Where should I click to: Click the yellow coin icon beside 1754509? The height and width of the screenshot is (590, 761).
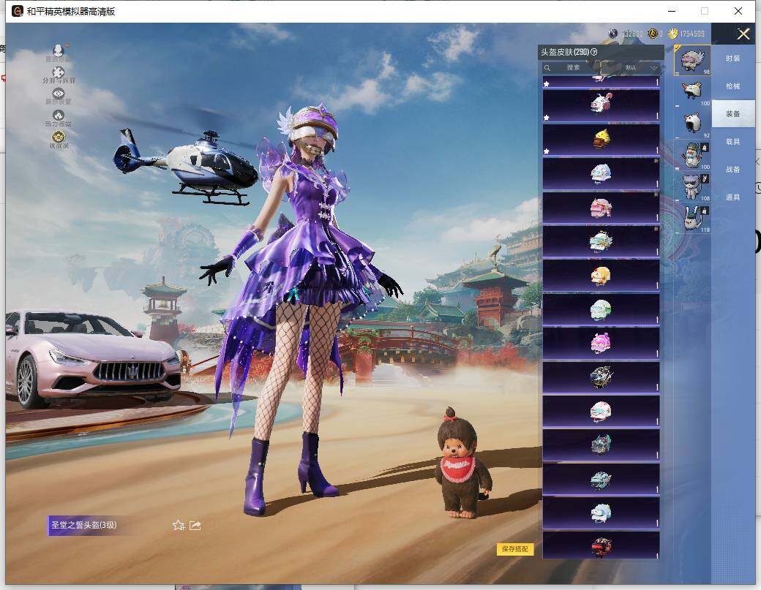click(x=672, y=34)
